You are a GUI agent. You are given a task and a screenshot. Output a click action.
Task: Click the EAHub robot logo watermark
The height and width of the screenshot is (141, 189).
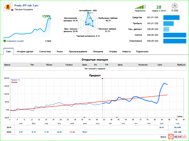171,137
